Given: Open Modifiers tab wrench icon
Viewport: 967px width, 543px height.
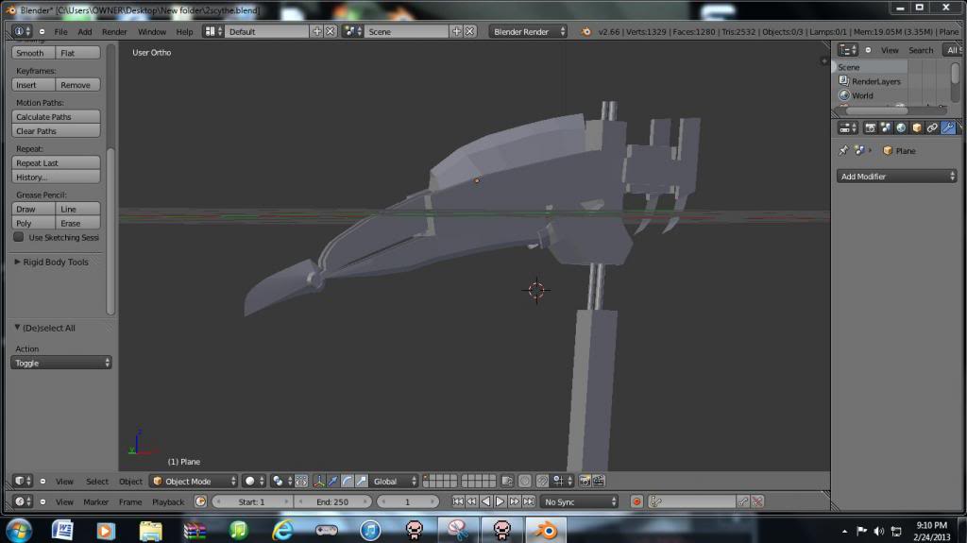Looking at the screenshot, I should (x=948, y=127).
